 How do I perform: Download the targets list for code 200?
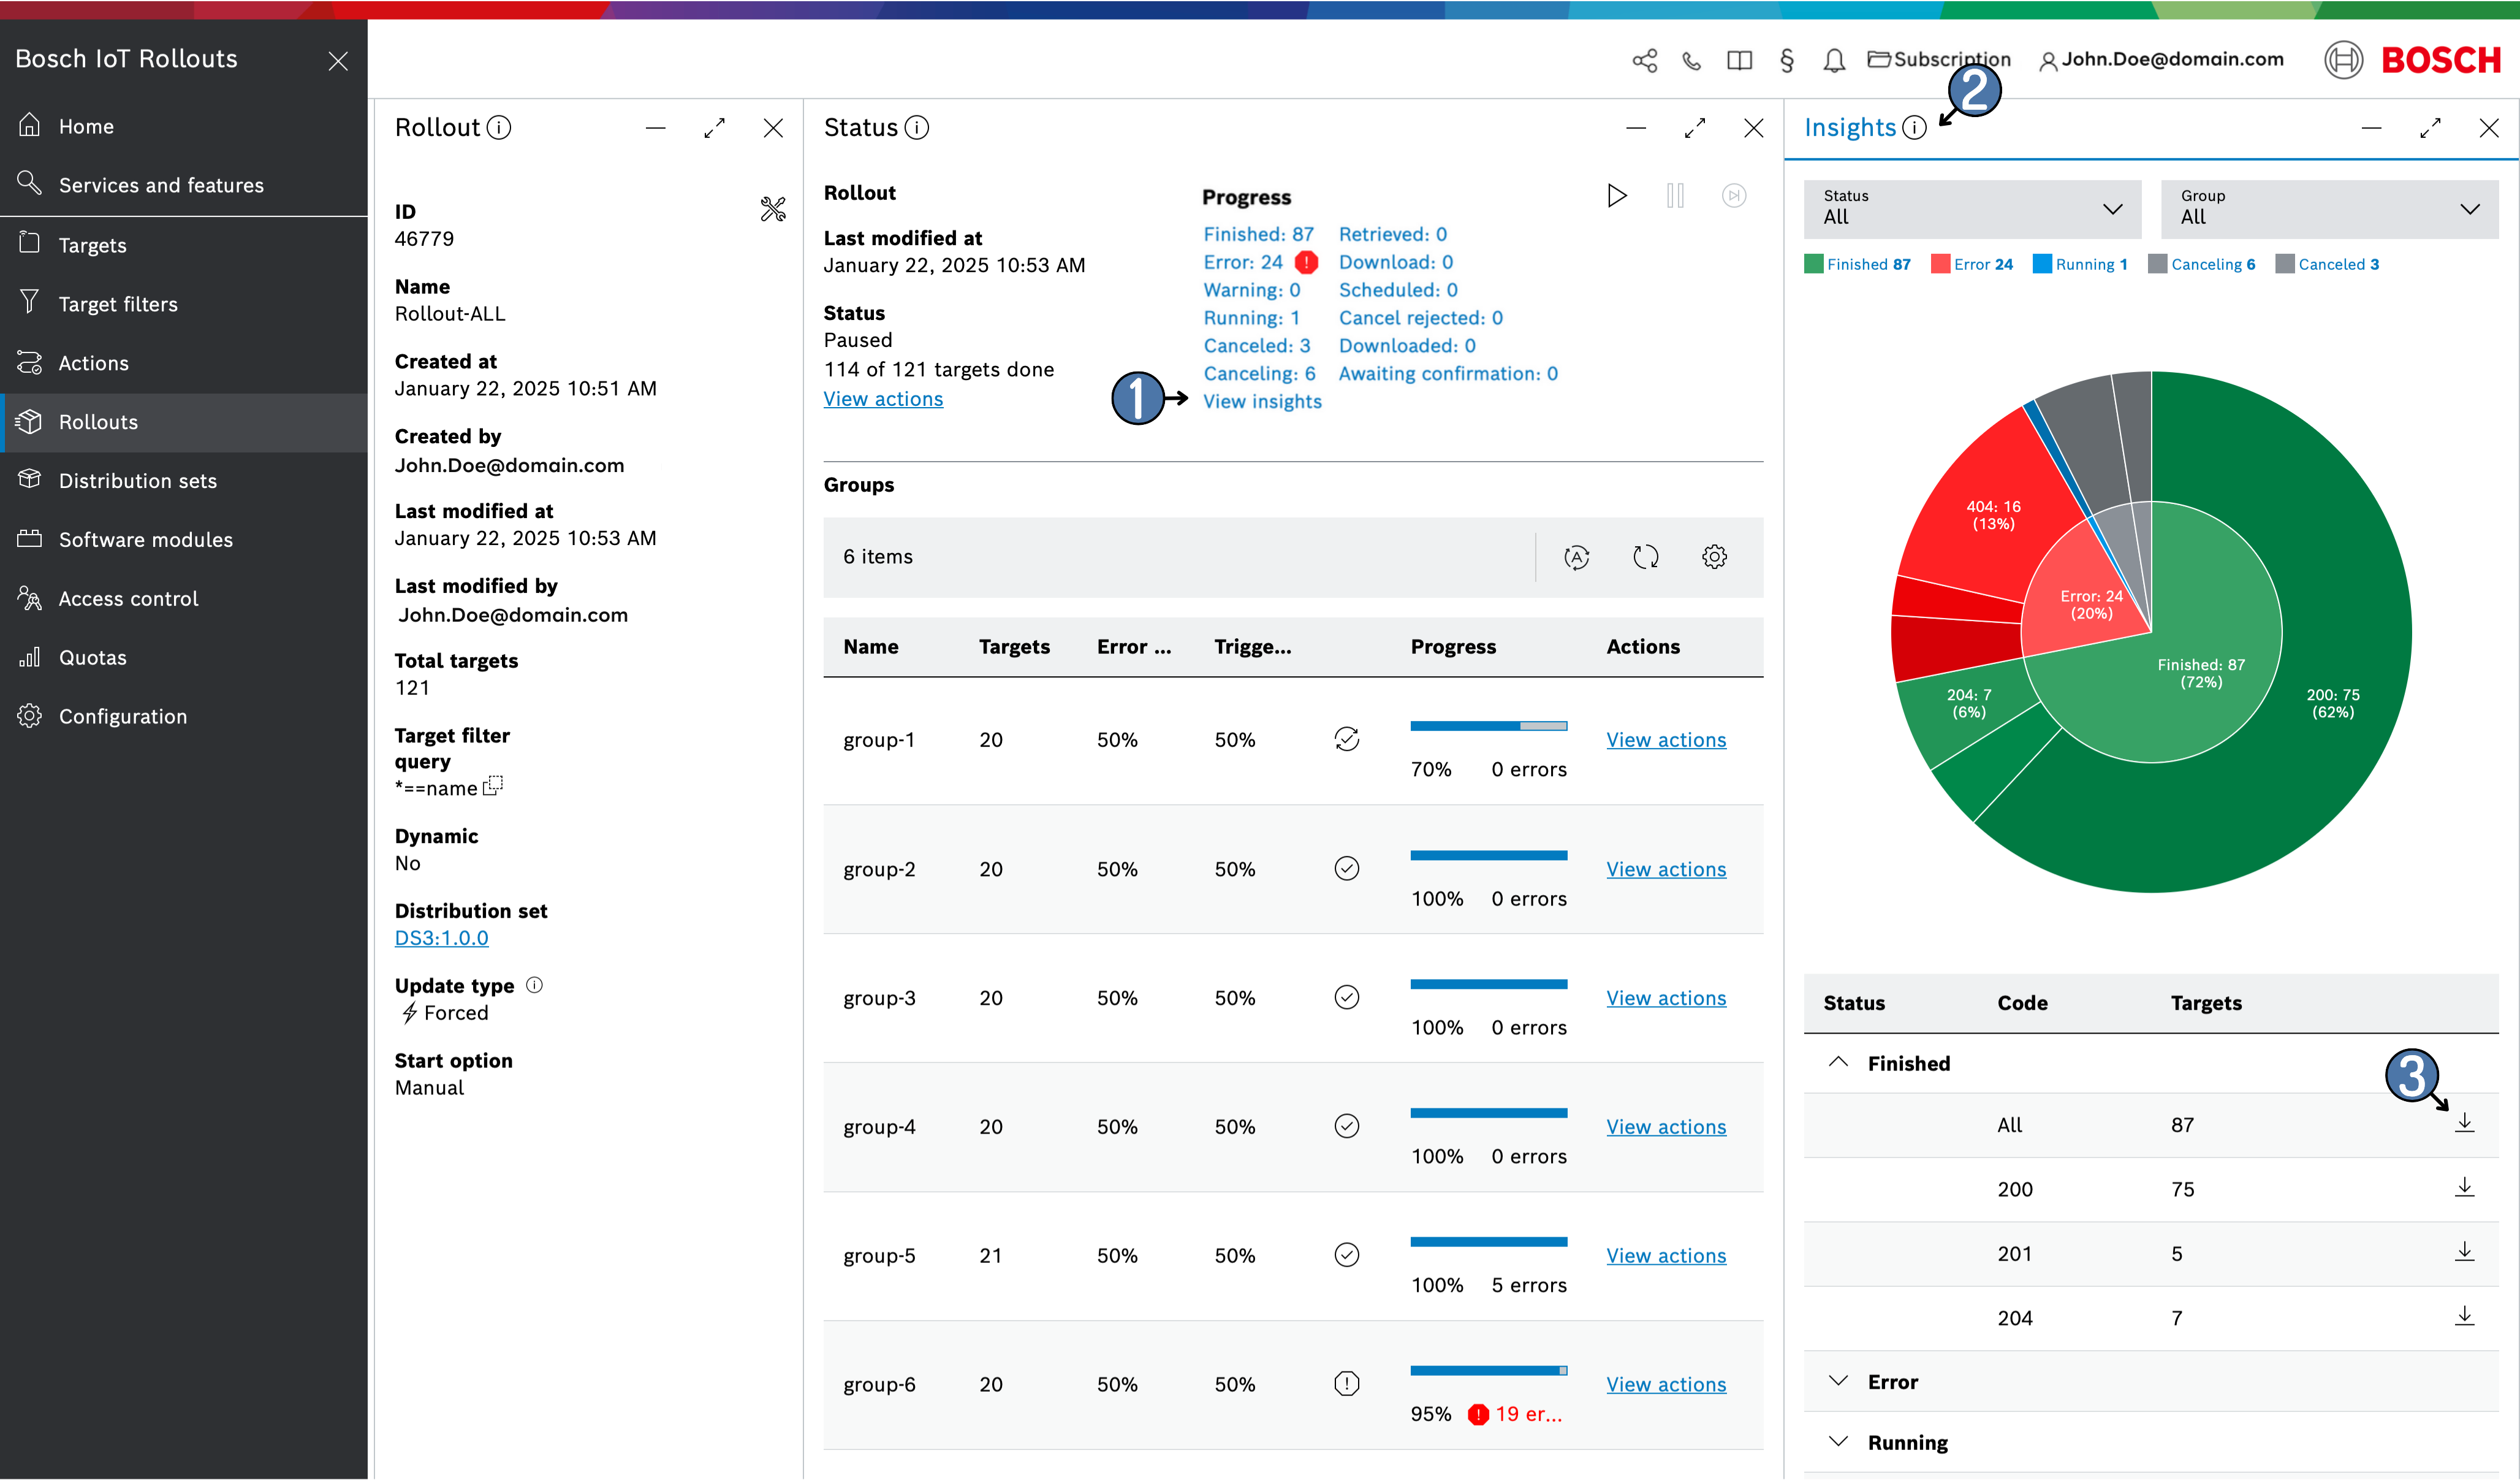coord(2464,1188)
